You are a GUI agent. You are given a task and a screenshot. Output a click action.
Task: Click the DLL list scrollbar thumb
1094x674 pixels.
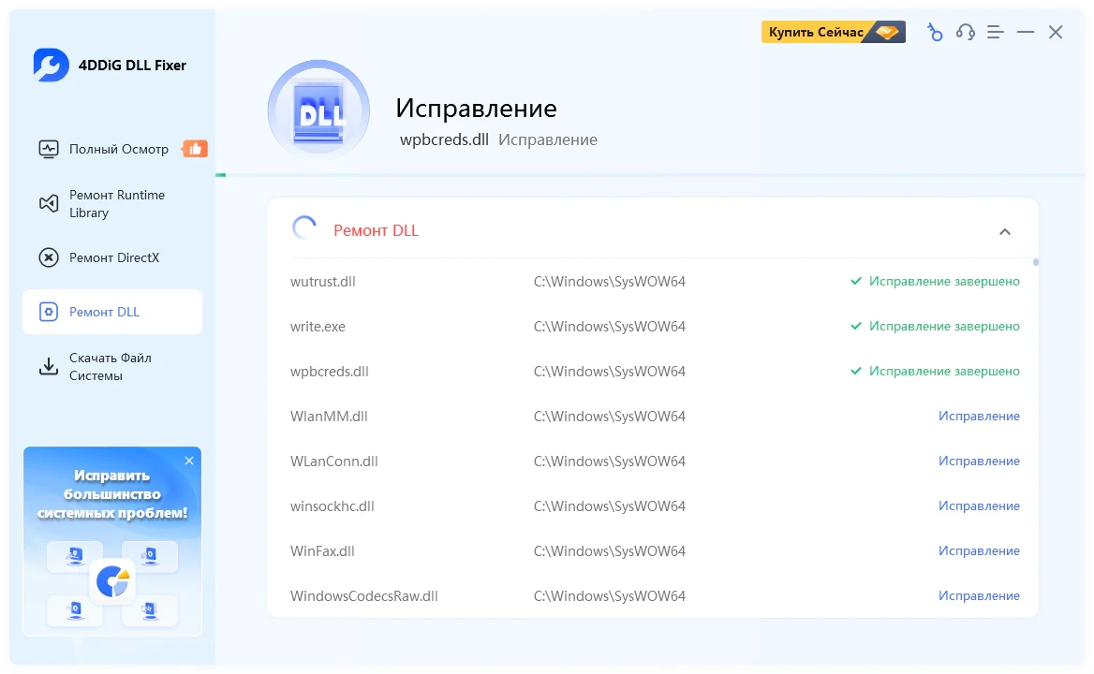(1036, 262)
